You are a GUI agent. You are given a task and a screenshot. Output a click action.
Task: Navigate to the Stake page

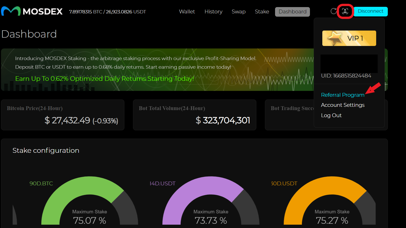pyautogui.click(x=262, y=12)
